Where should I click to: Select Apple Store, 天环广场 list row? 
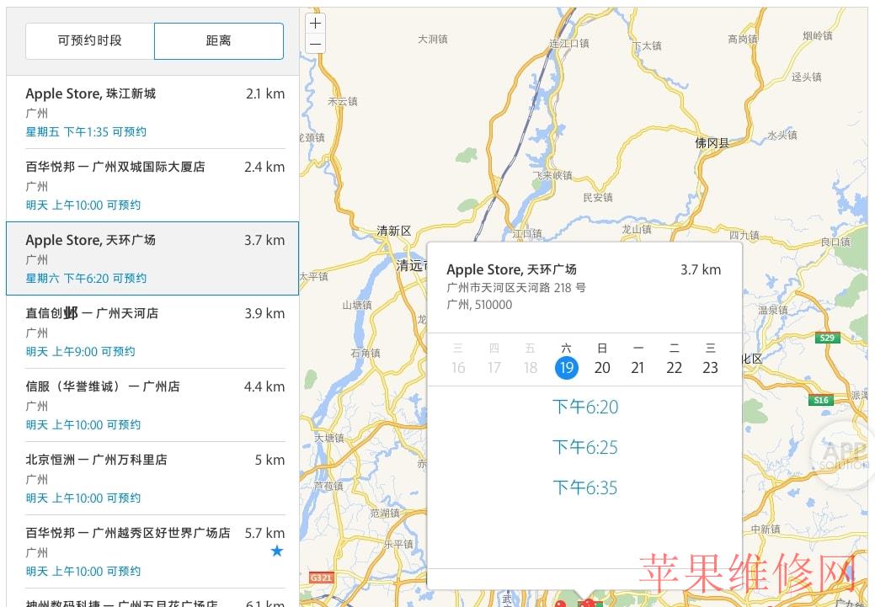pyautogui.click(x=152, y=258)
